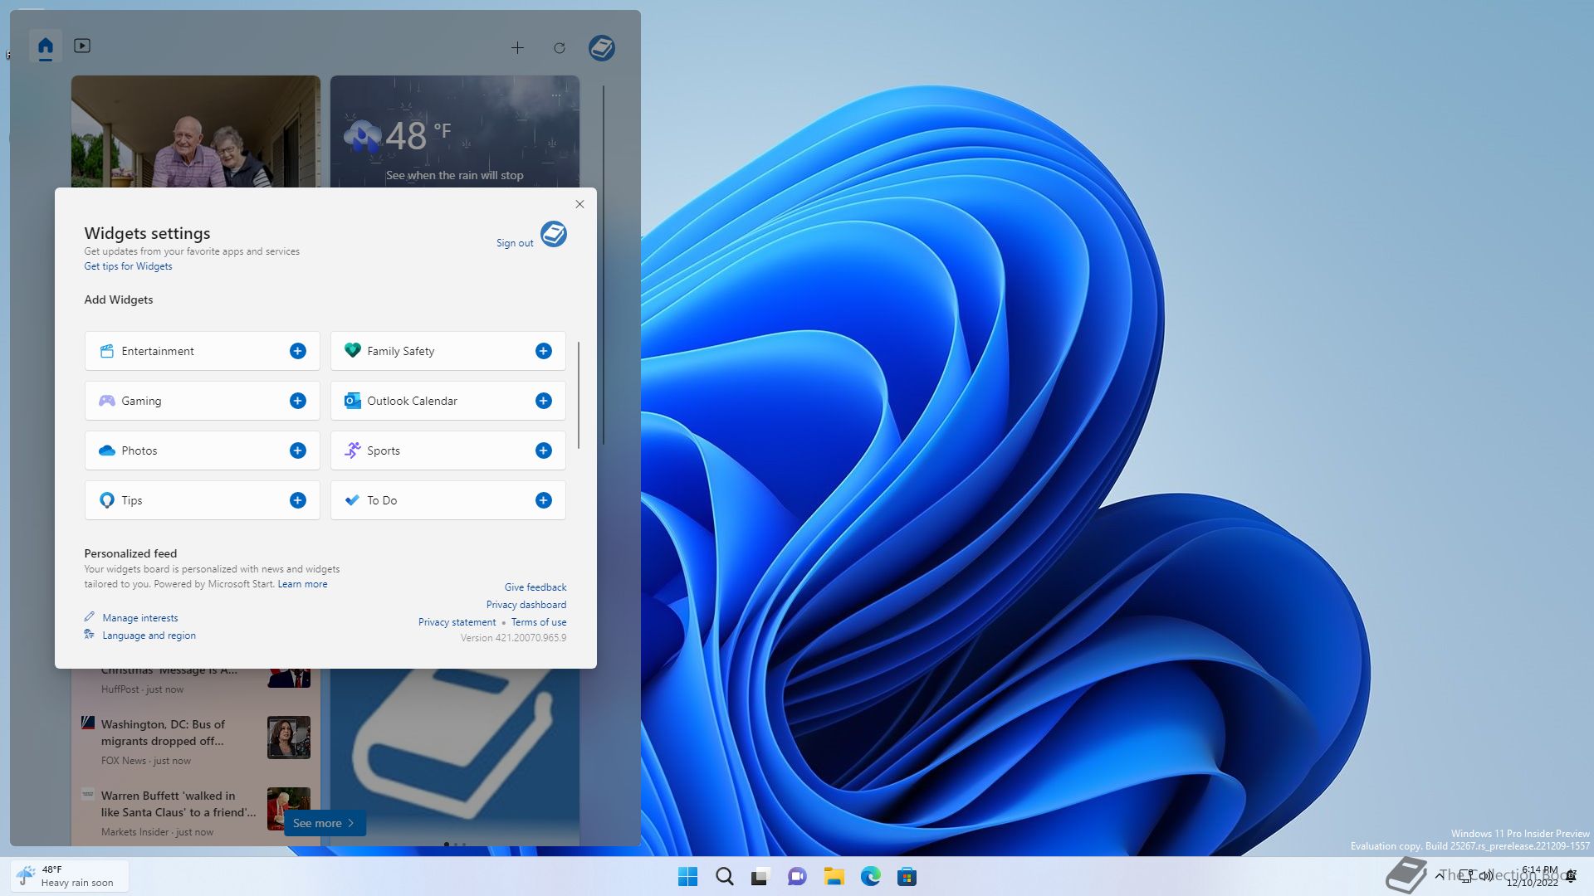Open the Get tips for Widgets link

point(128,266)
